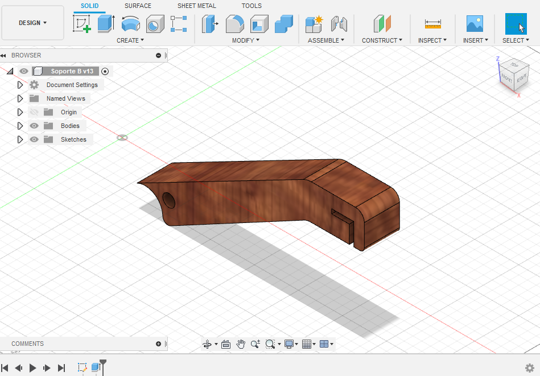Expand the Bodies folder
Viewport: 540px width, 376px height.
20,126
